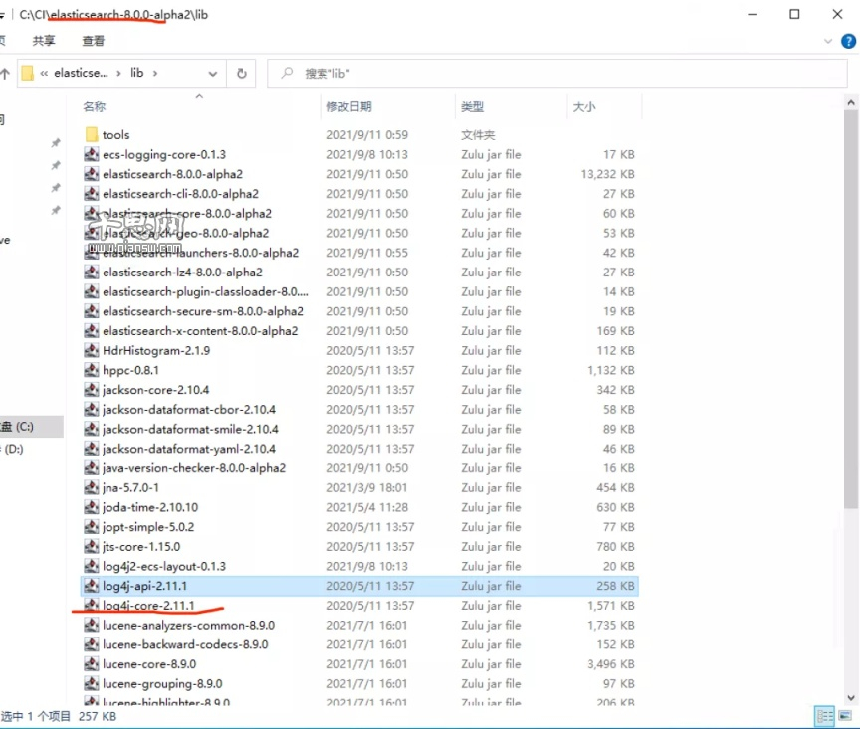The image size is (860, 729).
Task: Go up one folder level arrow
Action: (6, 73)
